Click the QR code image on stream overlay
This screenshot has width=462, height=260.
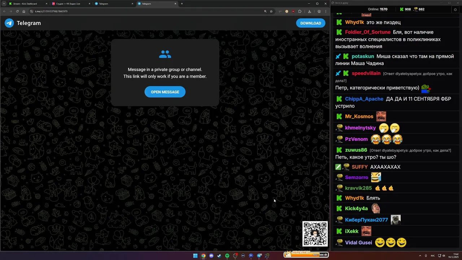315,234
